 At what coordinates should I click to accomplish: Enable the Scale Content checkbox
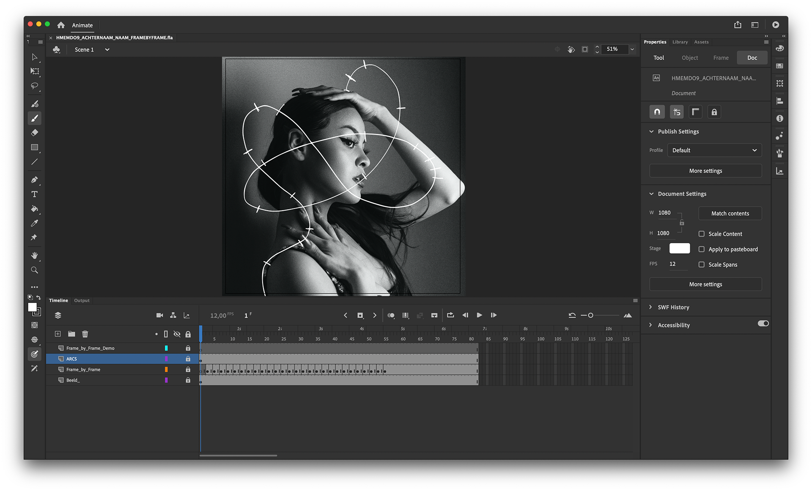[x=702, y=234]
